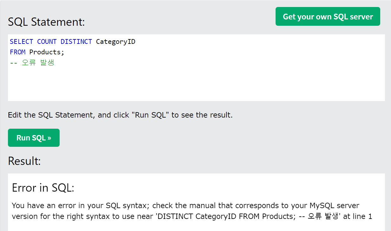Click the quoted "Run SQL" text in the instructions
This screenshot has width=391, height=231.
[x=150, y=115]
